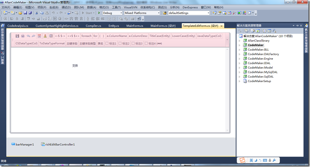Click the Start button in toolbar
This screenshot has height=167, width=310.
point(88,13)
